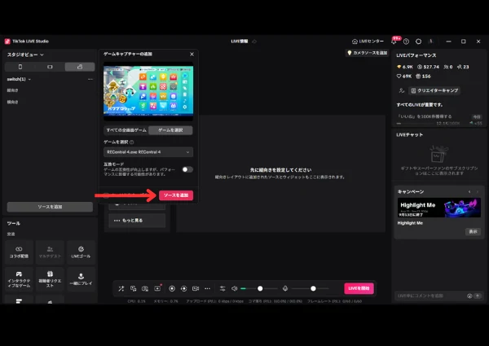489x346 pixels.
Task: Go to previous campaign arrow
Action: [469, 192]
